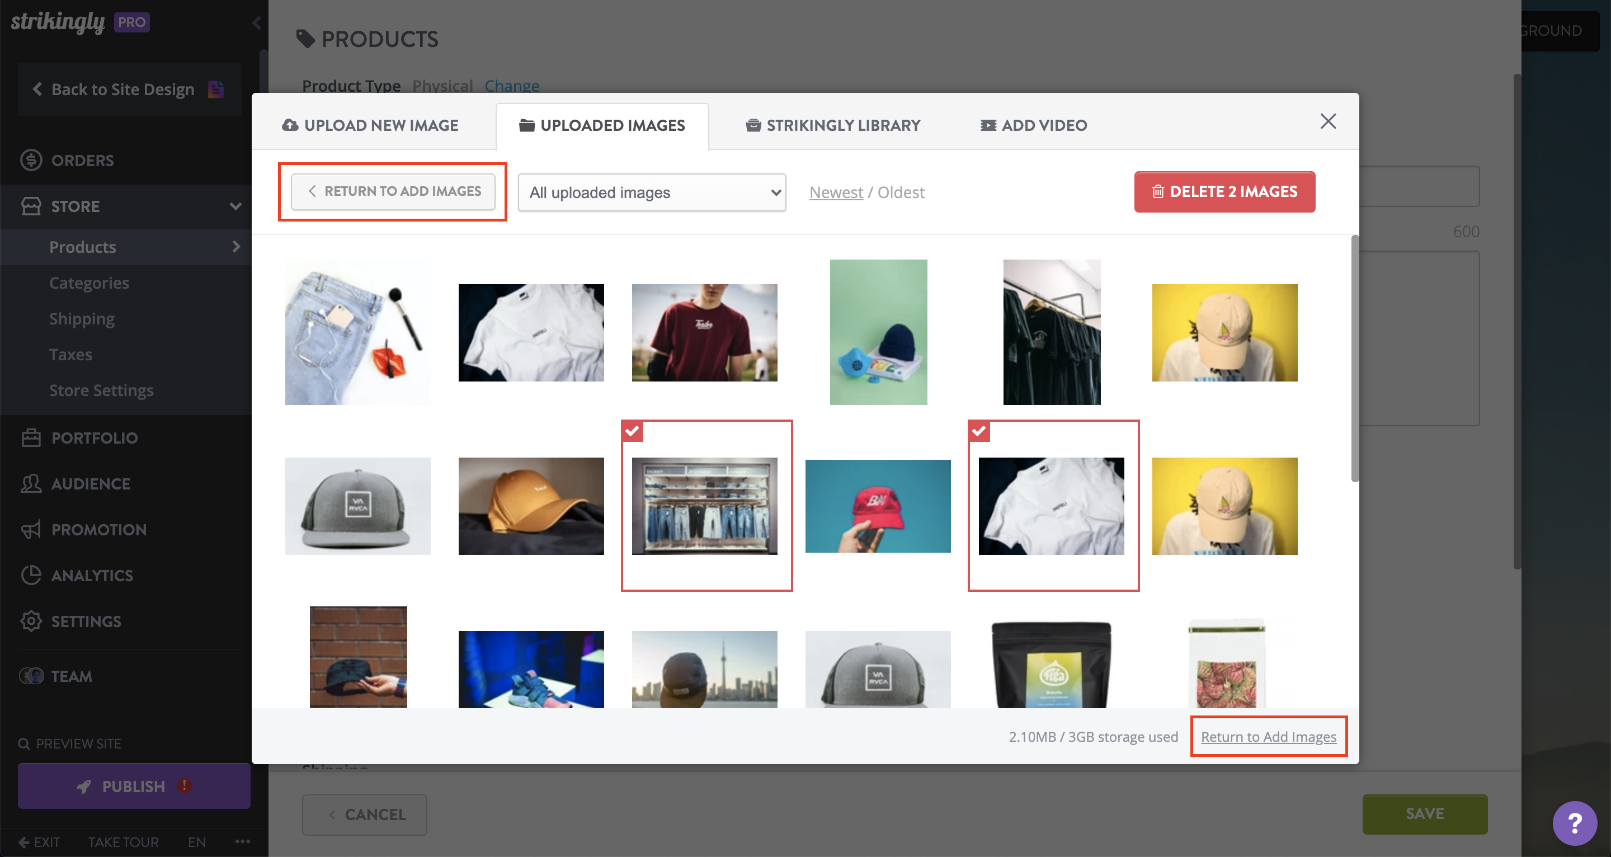Click Change product type link
The height and width of the screenshot is (857, 1611).
click(x=512, y=86)
